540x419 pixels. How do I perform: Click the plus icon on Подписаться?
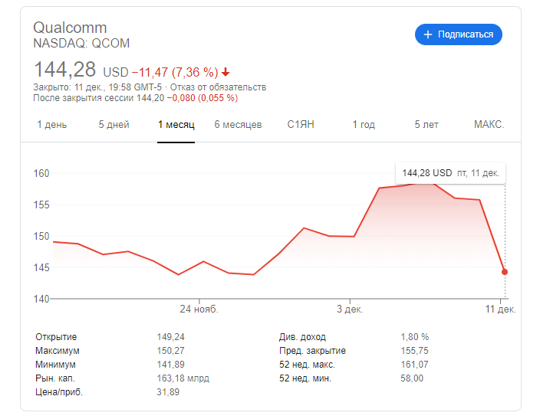(x=427, y=34)
